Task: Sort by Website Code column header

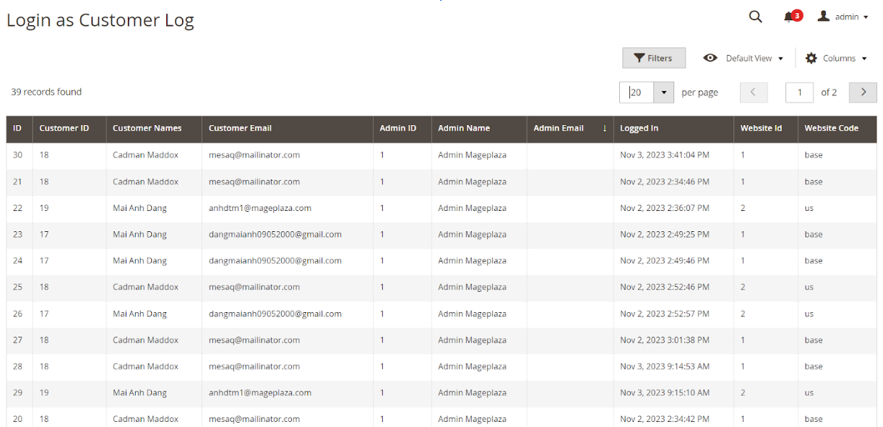Action: coord(831,129)
